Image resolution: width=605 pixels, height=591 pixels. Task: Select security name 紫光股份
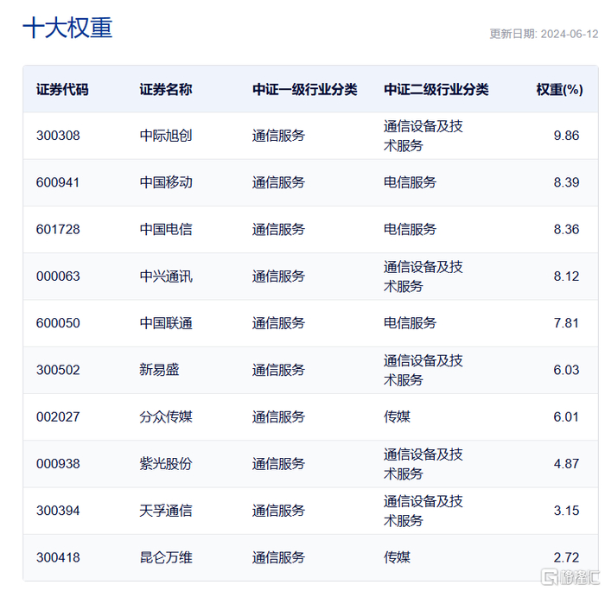tap(166, 464)
